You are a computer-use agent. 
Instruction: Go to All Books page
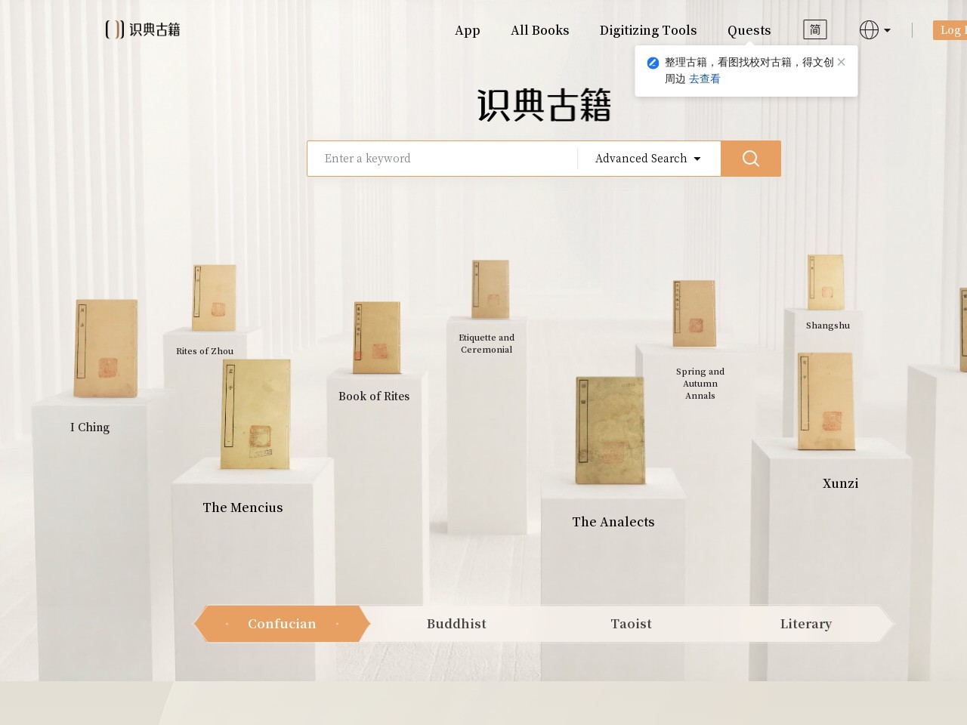point(539,30)
